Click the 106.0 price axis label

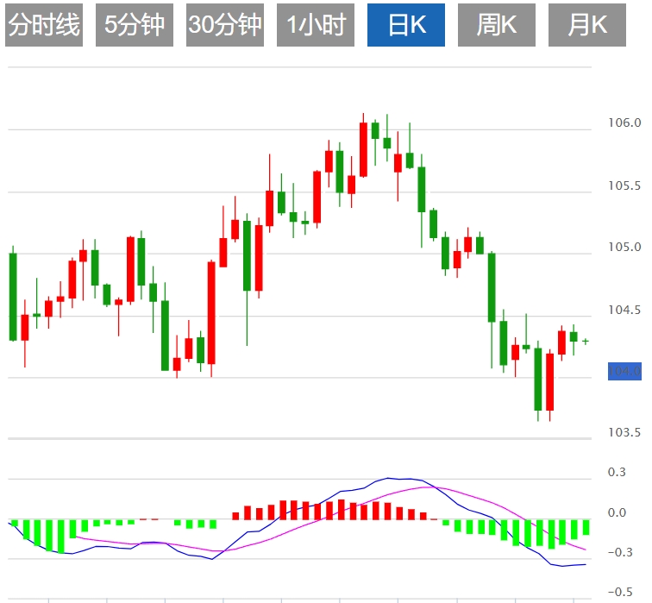point(624,122)
